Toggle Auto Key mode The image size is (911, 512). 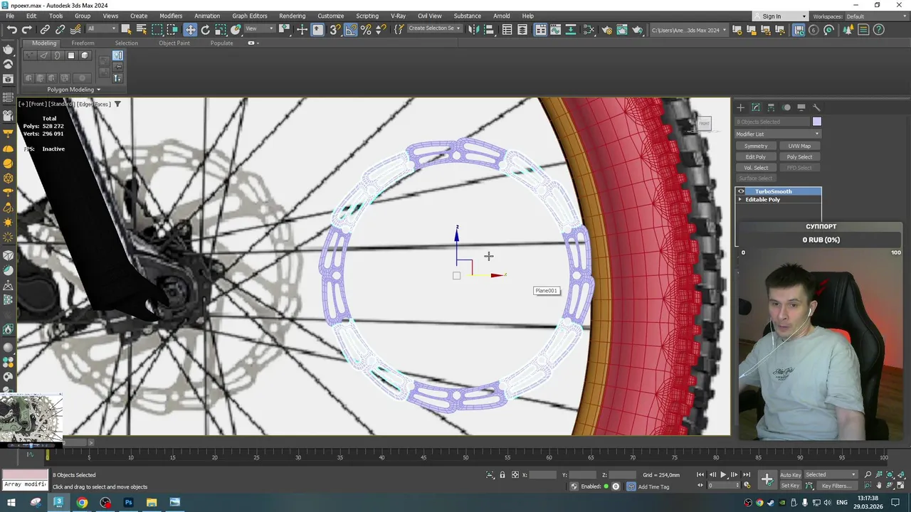point(791,474)
